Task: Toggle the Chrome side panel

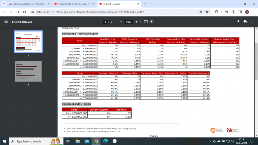Action: click(x=240, y=12)
